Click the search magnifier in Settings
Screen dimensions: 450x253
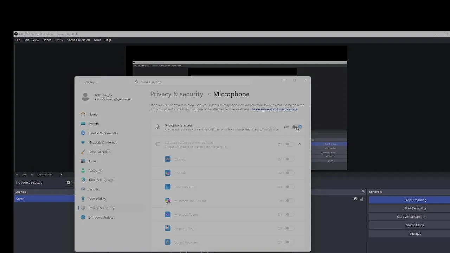coord(137,82)
